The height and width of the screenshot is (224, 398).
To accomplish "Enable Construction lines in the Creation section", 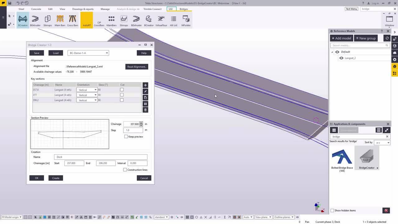I will coord(125,170).
